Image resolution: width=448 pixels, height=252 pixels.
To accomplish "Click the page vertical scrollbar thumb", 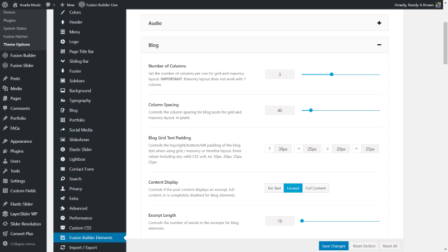I will coord(445,43).
